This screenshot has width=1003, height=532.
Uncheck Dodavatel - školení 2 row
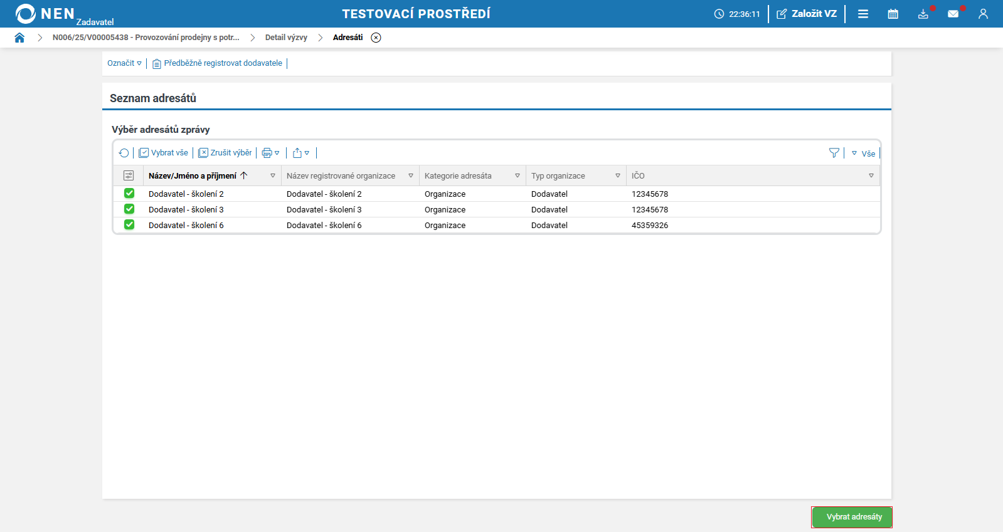point(129,194)
